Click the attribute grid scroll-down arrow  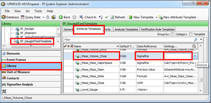tap(201, 91)
